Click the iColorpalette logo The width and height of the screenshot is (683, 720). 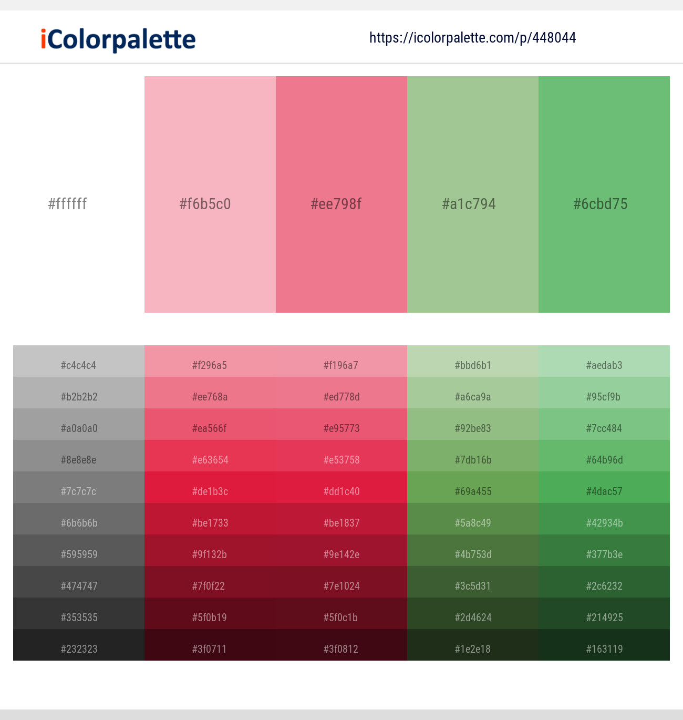pos(118,39)
